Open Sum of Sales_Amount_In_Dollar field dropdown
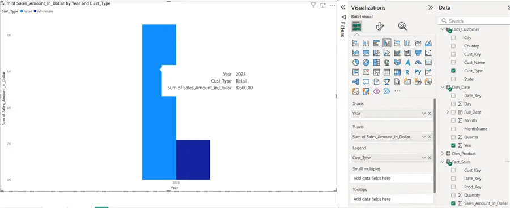 [x=424, y=137]
